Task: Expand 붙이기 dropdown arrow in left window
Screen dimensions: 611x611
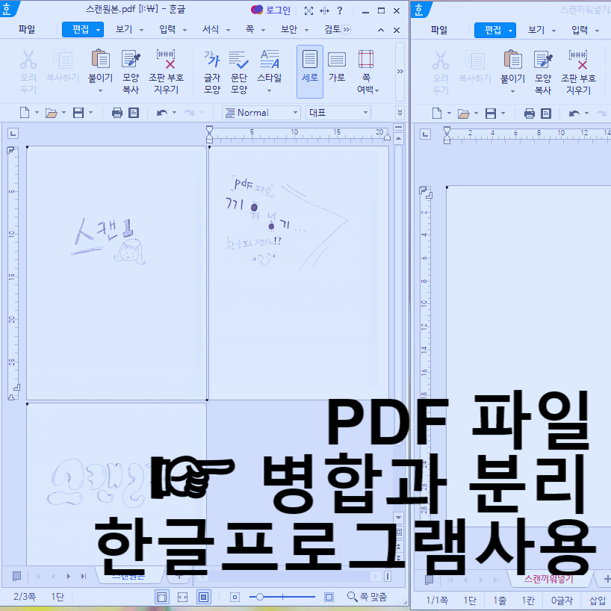Action: coord(101,91)
